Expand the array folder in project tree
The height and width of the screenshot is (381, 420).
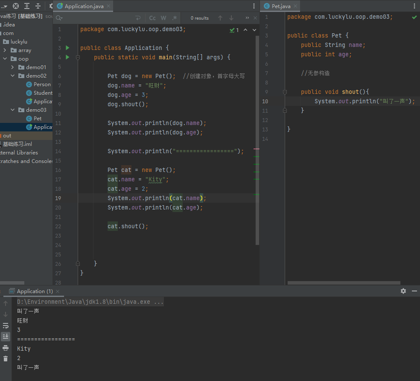pyautogui.click(x=5, y=50)
